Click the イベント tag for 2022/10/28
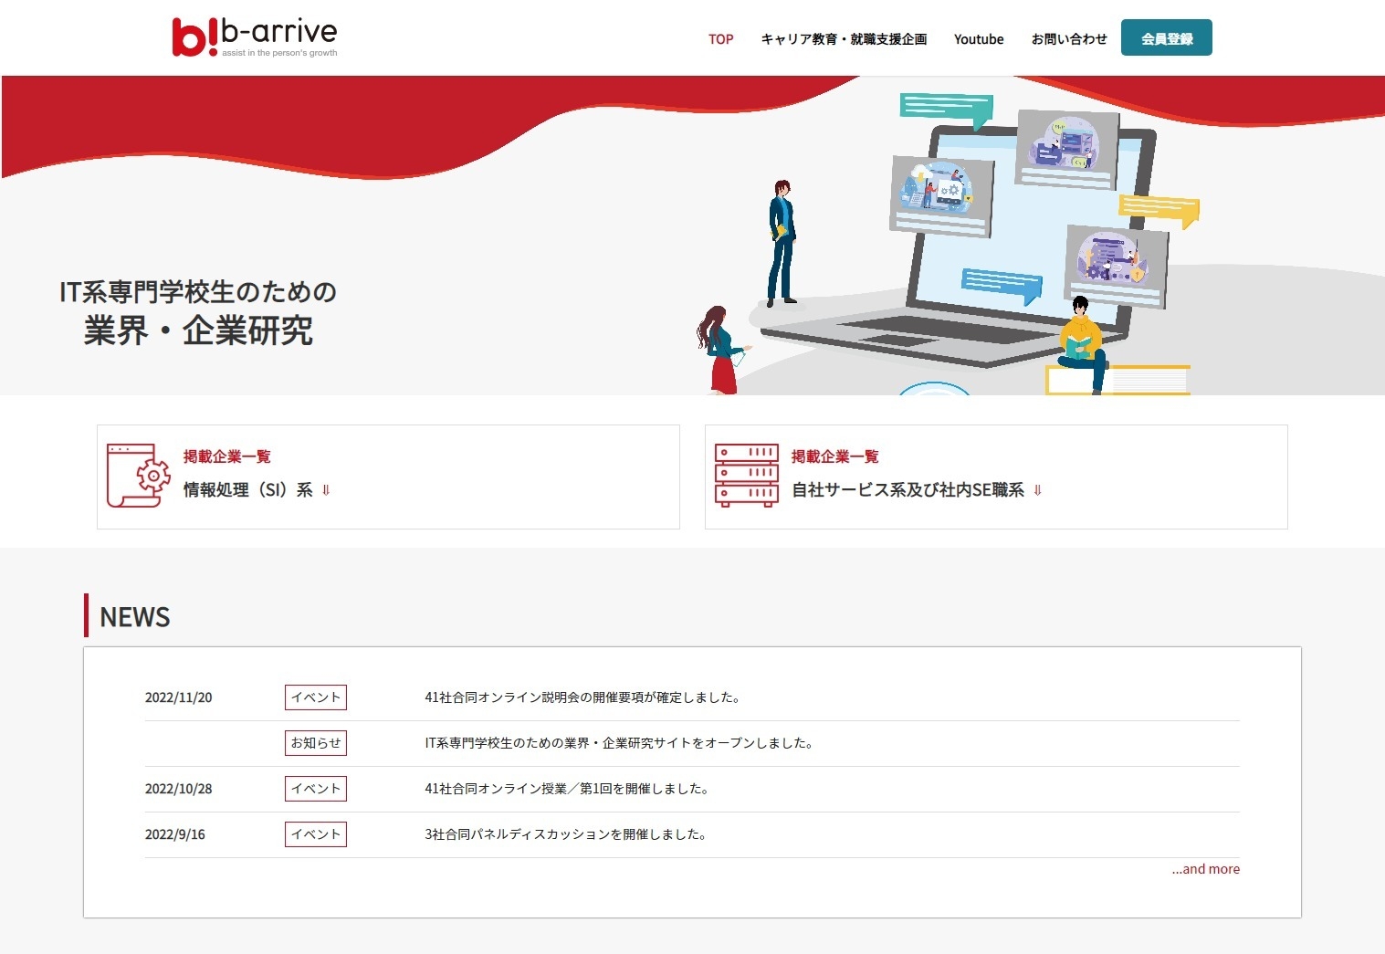1385x954 pixels. click(x=315, y=788)
